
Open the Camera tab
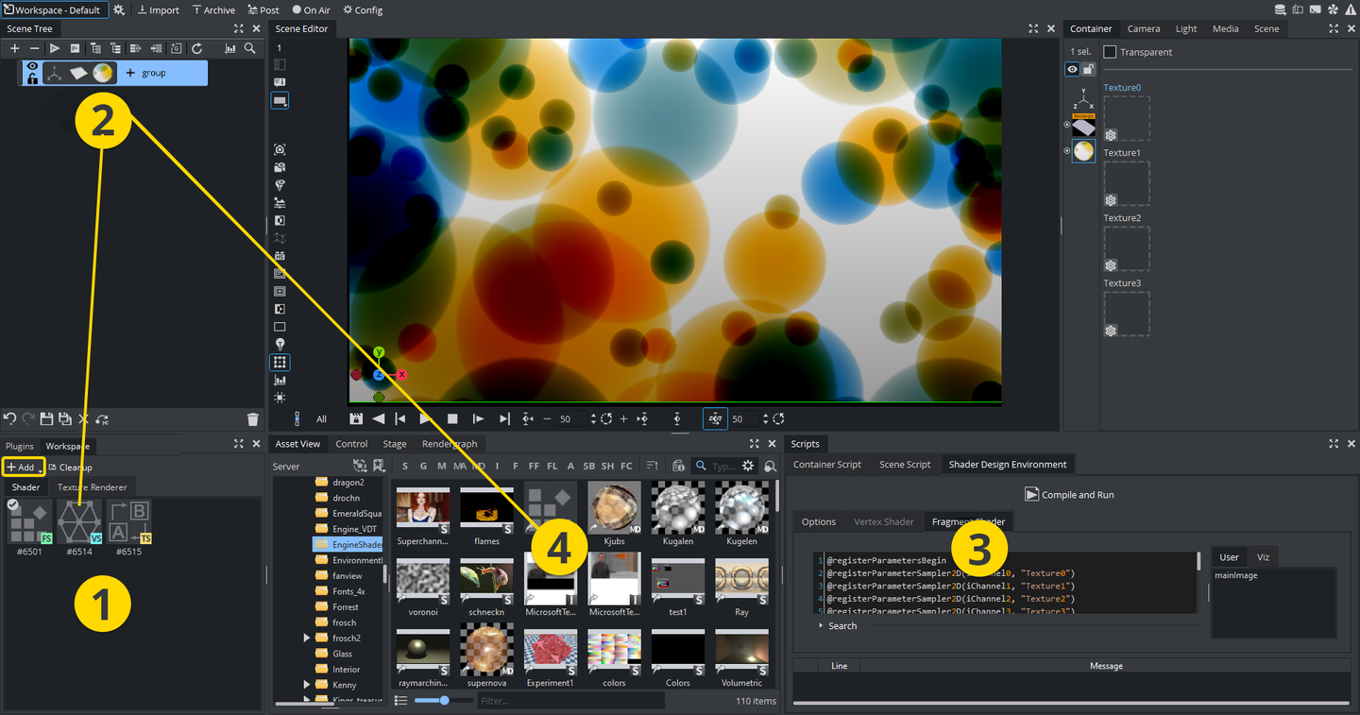click(x=1144, y=28)
